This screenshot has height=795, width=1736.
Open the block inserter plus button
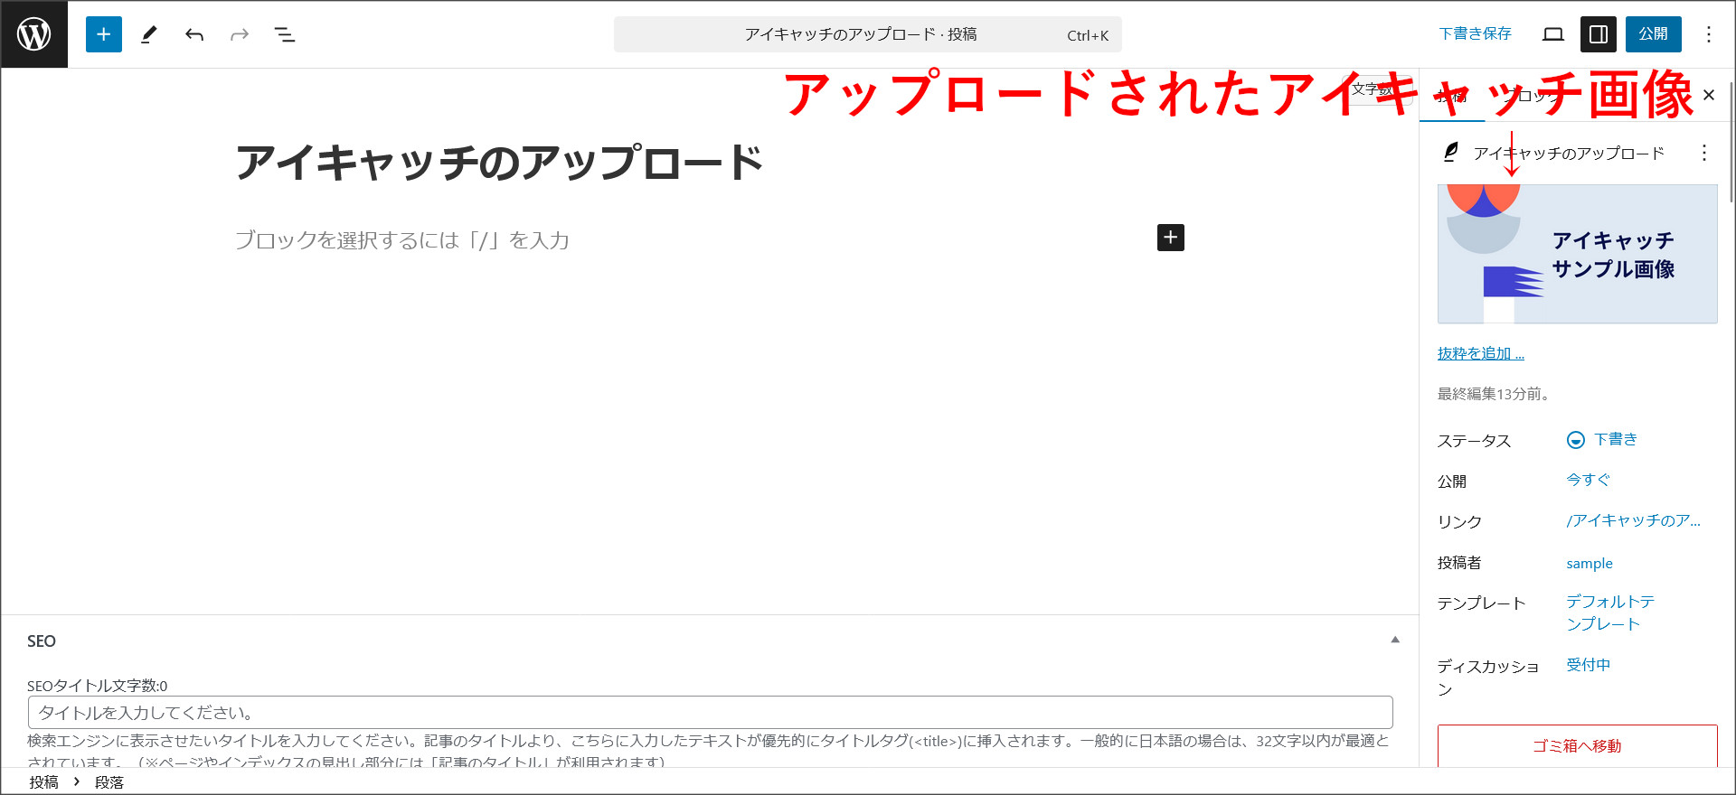[x=104, y=34]
